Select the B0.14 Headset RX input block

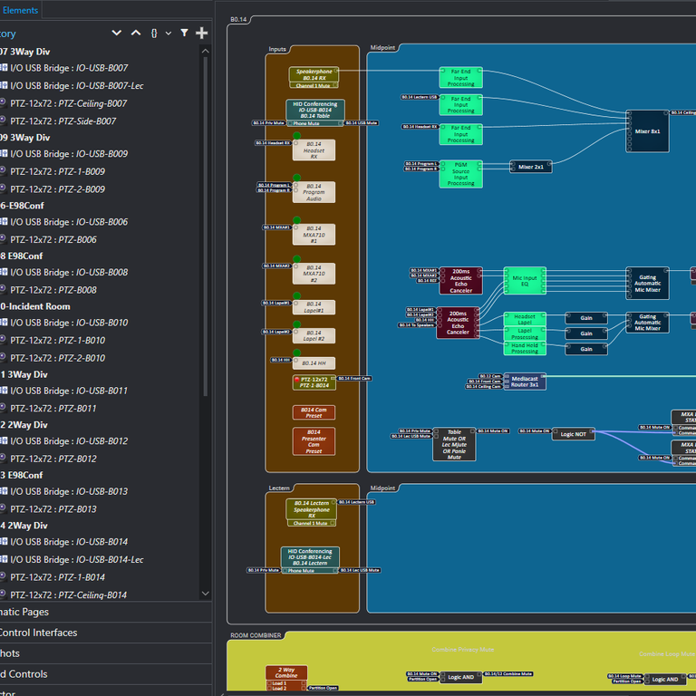click(314, 150)
